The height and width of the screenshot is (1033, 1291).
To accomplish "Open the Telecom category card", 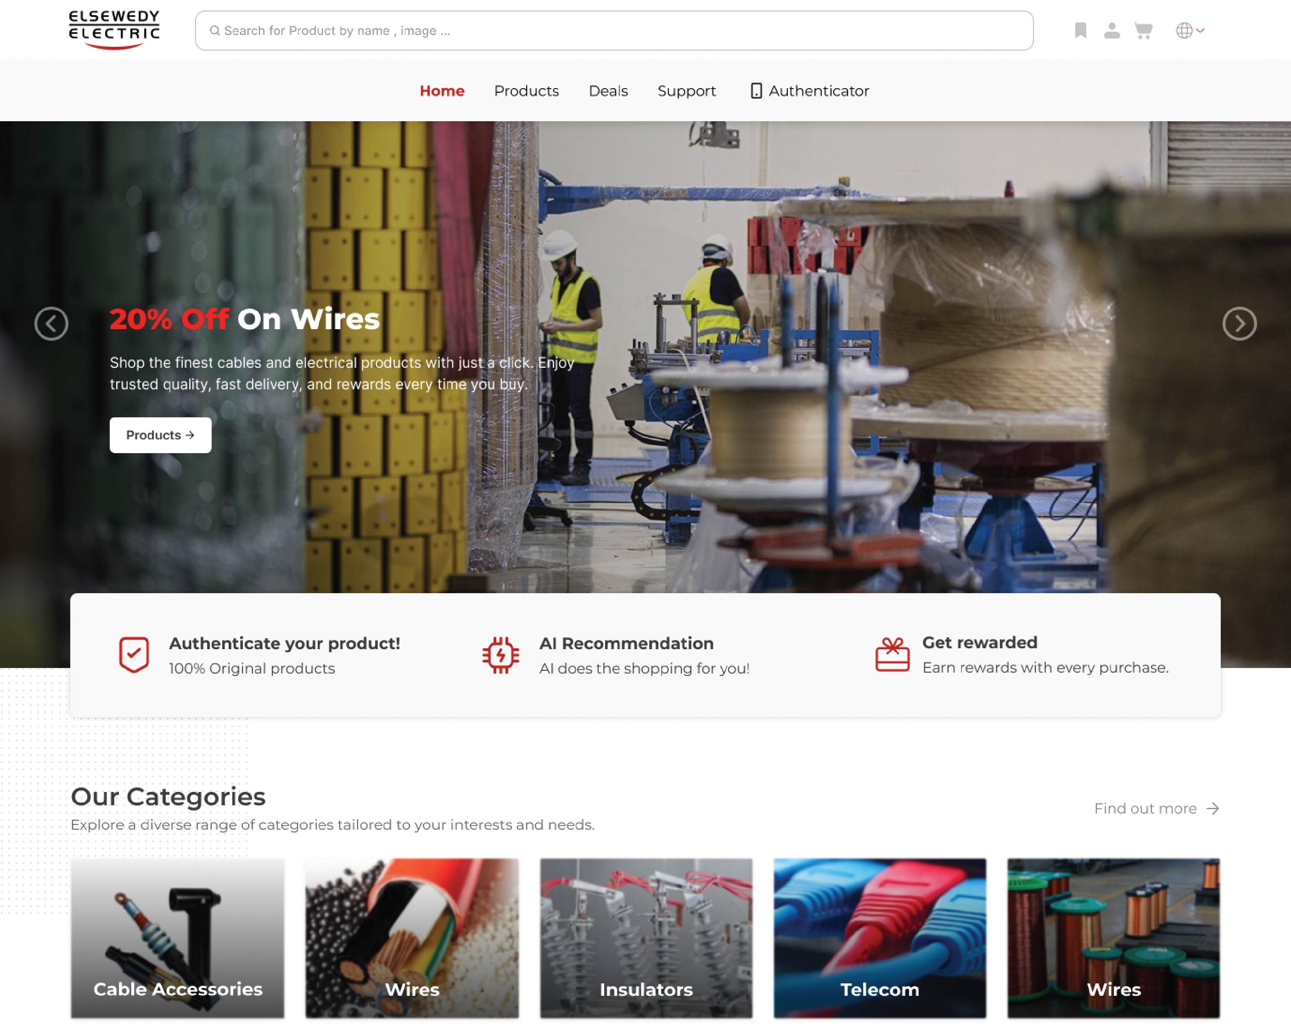I will (880, 938).
